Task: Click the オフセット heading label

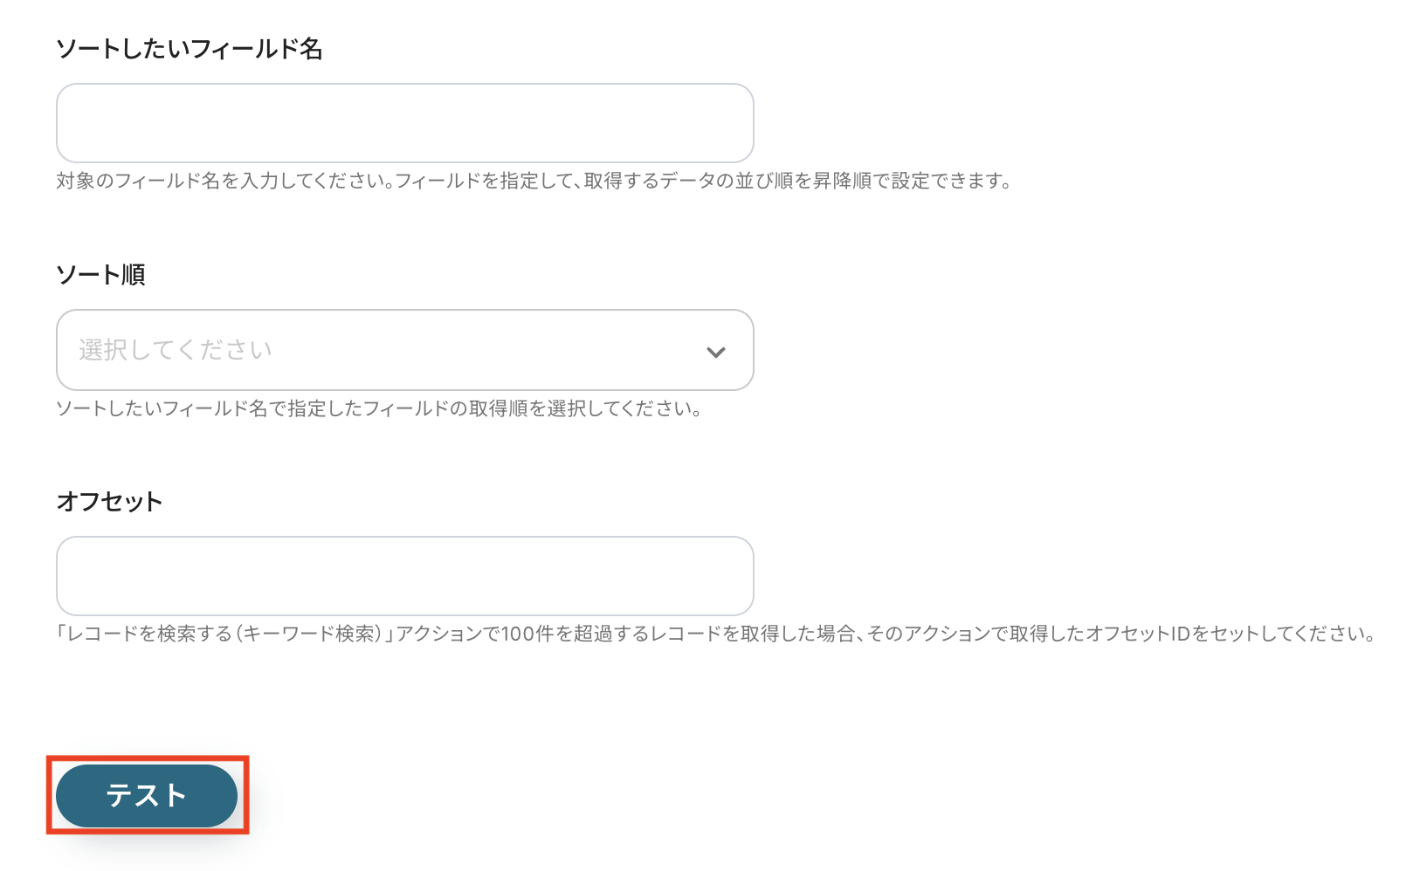Action: [109, 502]
